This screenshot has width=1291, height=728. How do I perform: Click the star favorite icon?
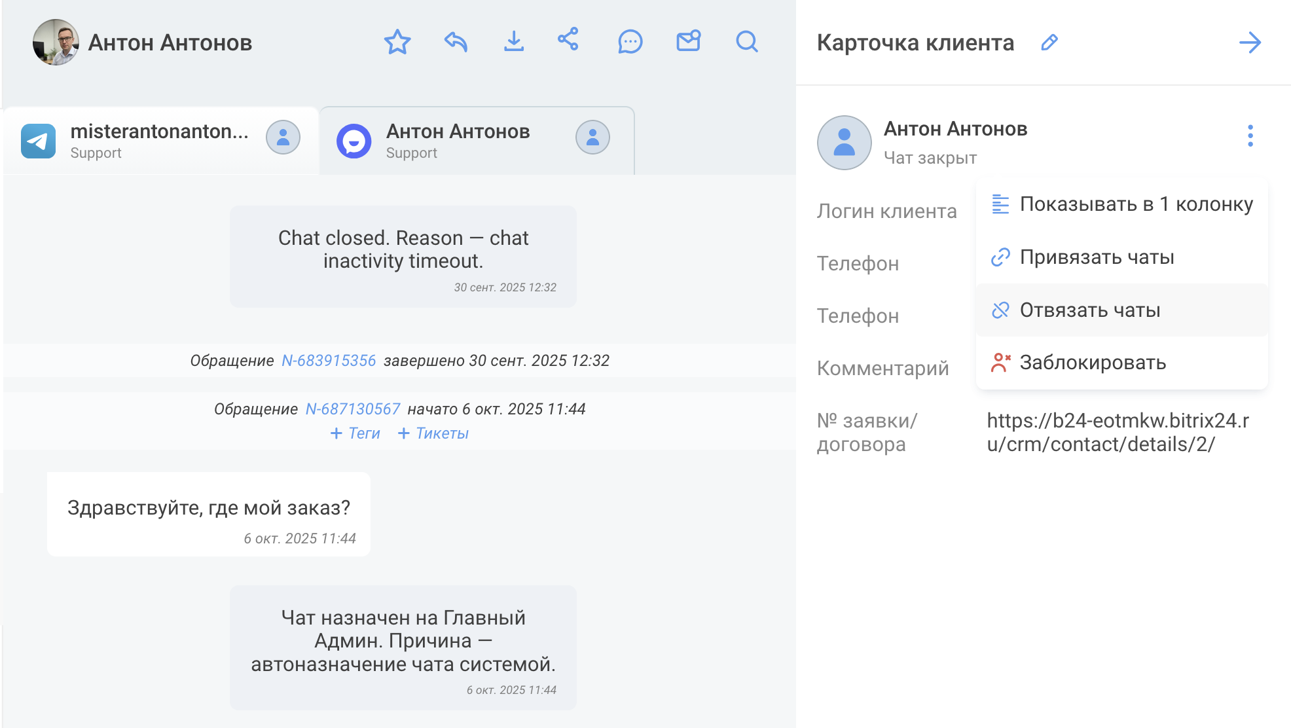point(397,42)
